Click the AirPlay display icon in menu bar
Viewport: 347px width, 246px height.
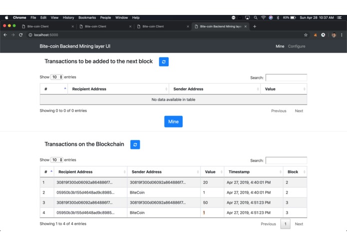(248, 17)
